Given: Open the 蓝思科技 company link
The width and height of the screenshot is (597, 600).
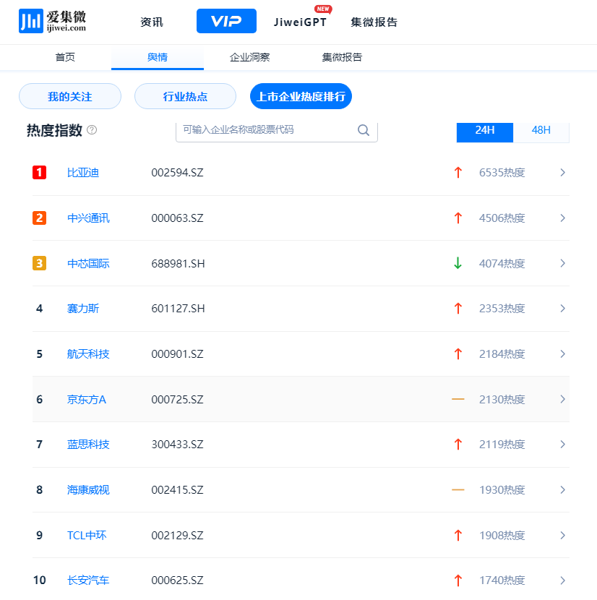Looking at the screenshot, I should (x=88, y=445).
